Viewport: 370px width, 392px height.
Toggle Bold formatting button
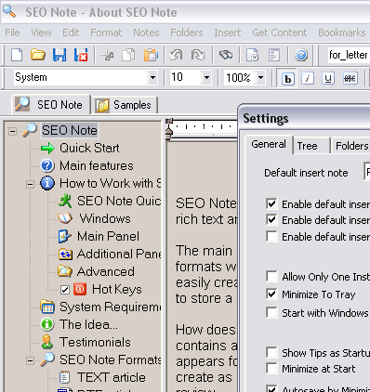coord(287,79)
